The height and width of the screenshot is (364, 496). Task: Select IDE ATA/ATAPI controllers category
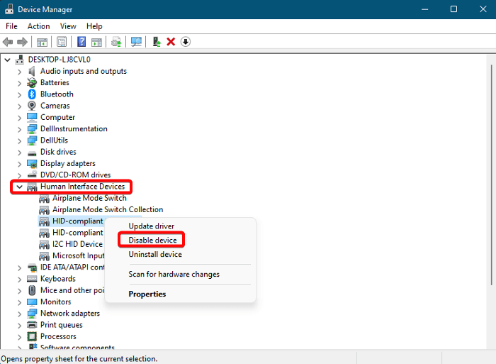pyautogui.click(x=72, y=267)
